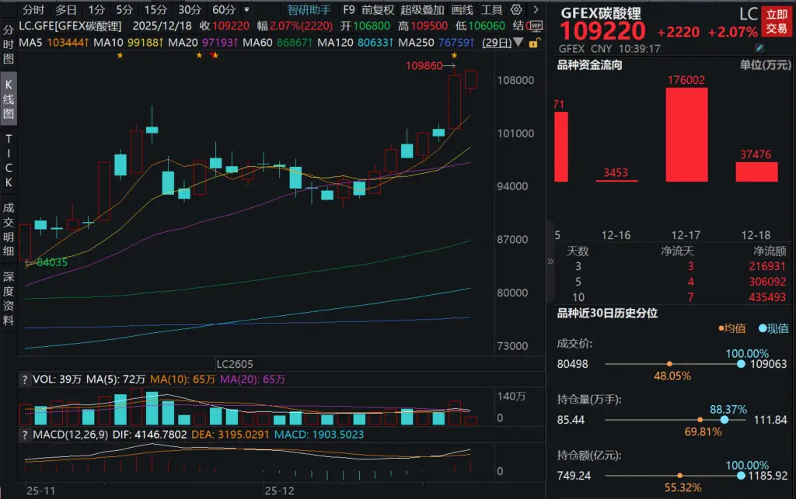
Task: Click the 48.05% marker on the 成交价 slider
Action: click(669, 363)
